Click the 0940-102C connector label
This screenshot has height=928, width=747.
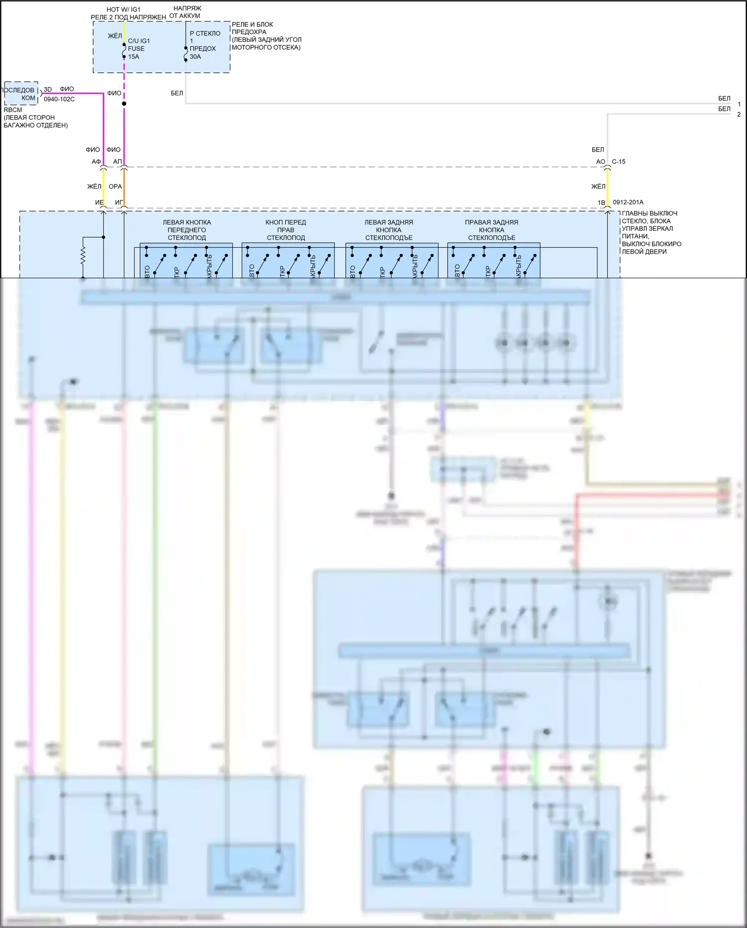click(x=59, y=99)
